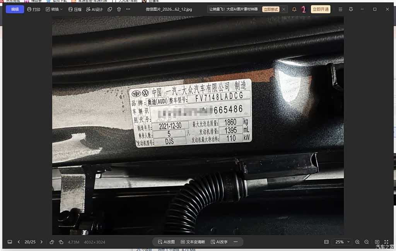Viewport: 396px width, 251px height.
Task: Click the notification bell icon
Action: (294, 9)
